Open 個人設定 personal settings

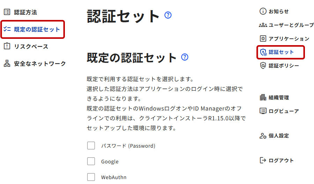[278, 136]
